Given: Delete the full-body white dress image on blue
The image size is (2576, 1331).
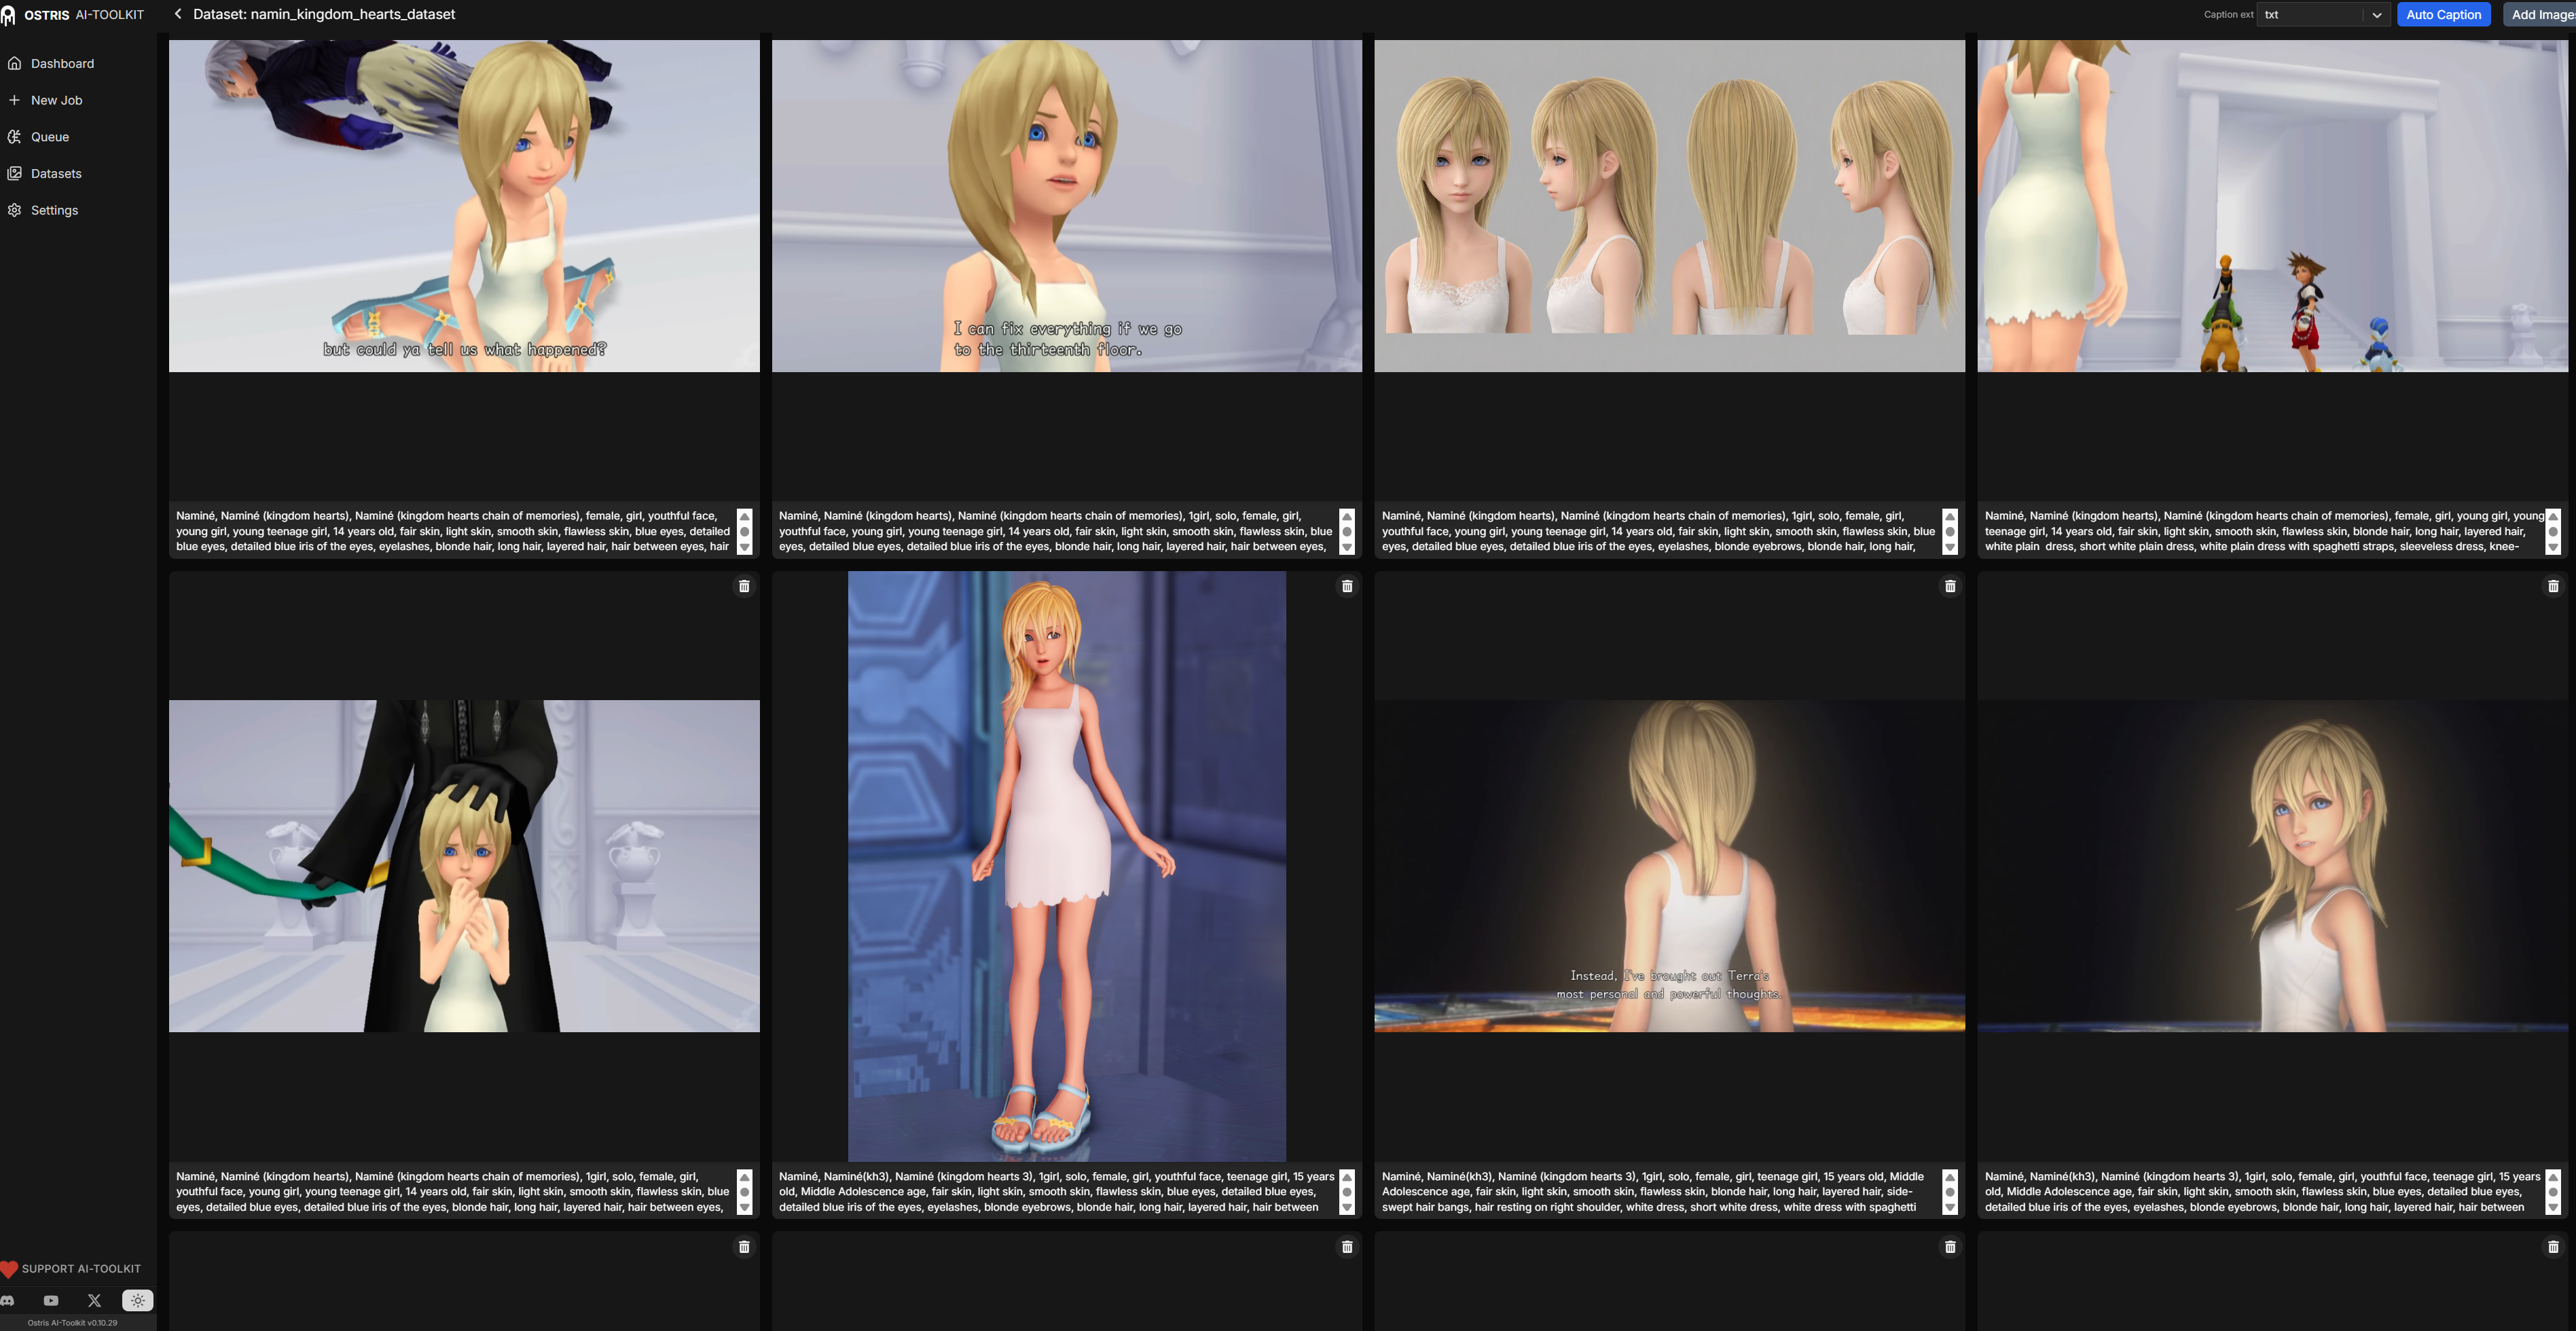Looking at the screenshot, I should (x=1347, y=586).
